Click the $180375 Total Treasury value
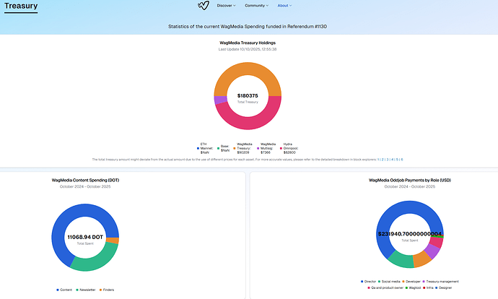The height and width of the screenshot is (299, 498). (x=248, y=95)
